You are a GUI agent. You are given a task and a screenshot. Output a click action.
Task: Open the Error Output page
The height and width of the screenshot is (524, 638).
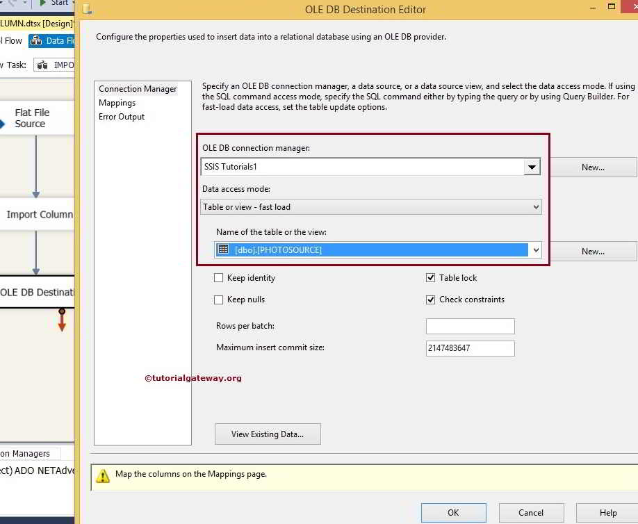tap(122, 117)
